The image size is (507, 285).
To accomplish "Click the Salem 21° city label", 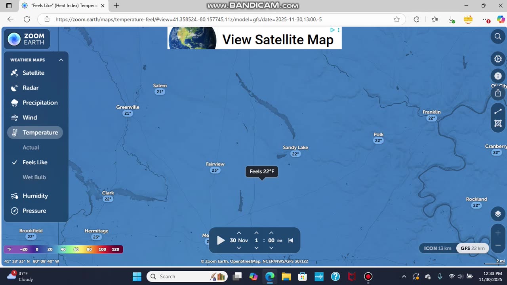I will click(x=160, y=89).
